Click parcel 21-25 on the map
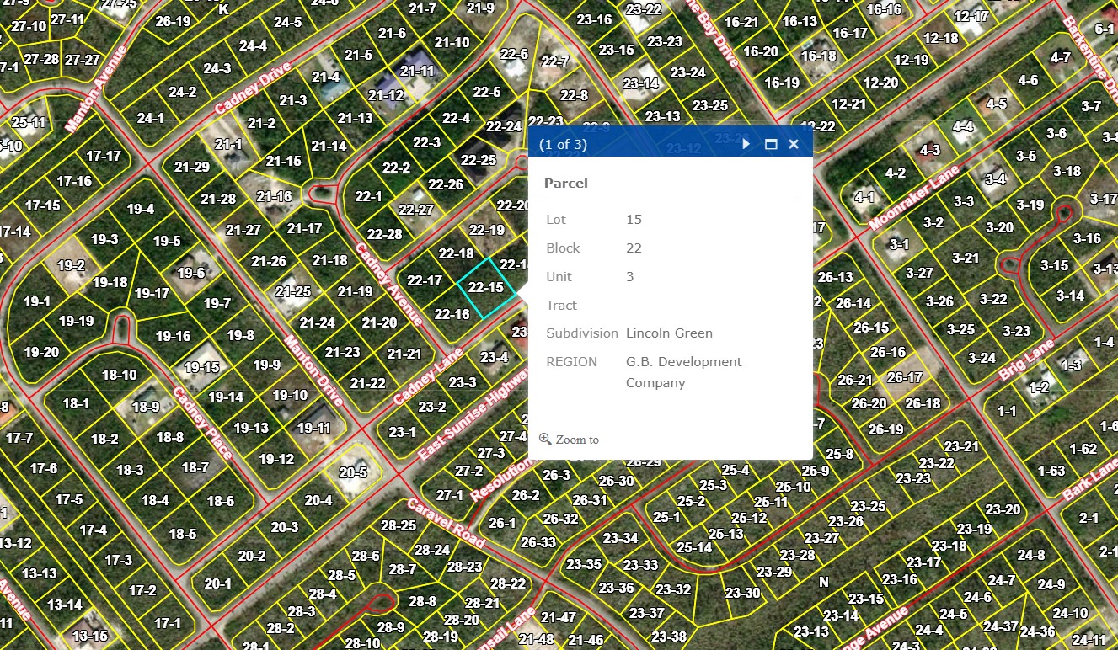 (x=292, y=292)
